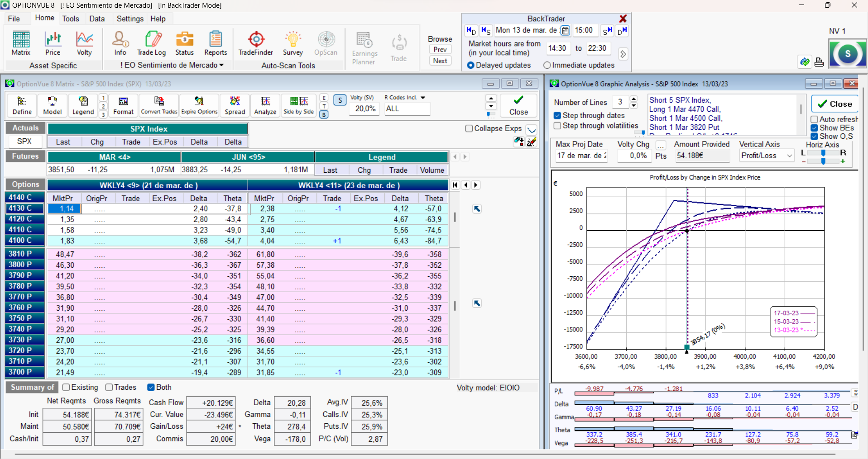The image size is (868, 459).
Task: Open the Vertical Axis Profit/Loss dropdown
Action: coord(789,156)
